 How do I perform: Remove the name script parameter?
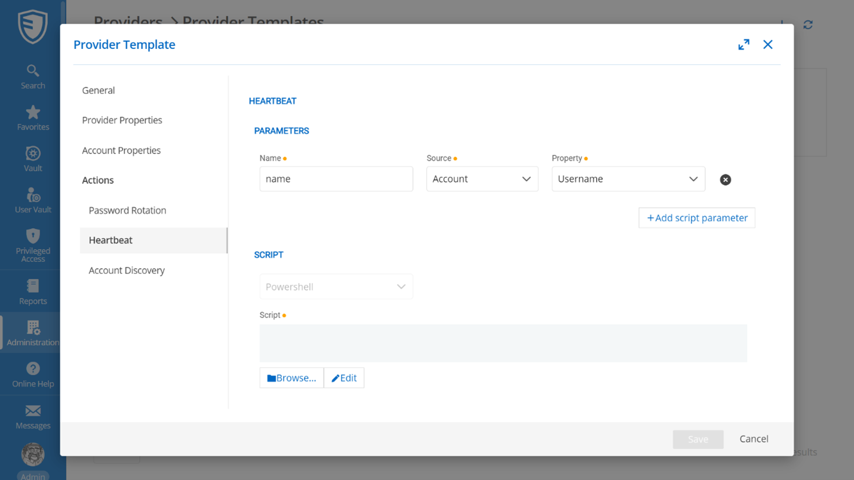point(725,179)
